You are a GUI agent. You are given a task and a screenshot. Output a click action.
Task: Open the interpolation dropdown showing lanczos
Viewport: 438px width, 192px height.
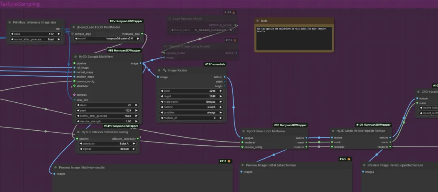point(191,102)
